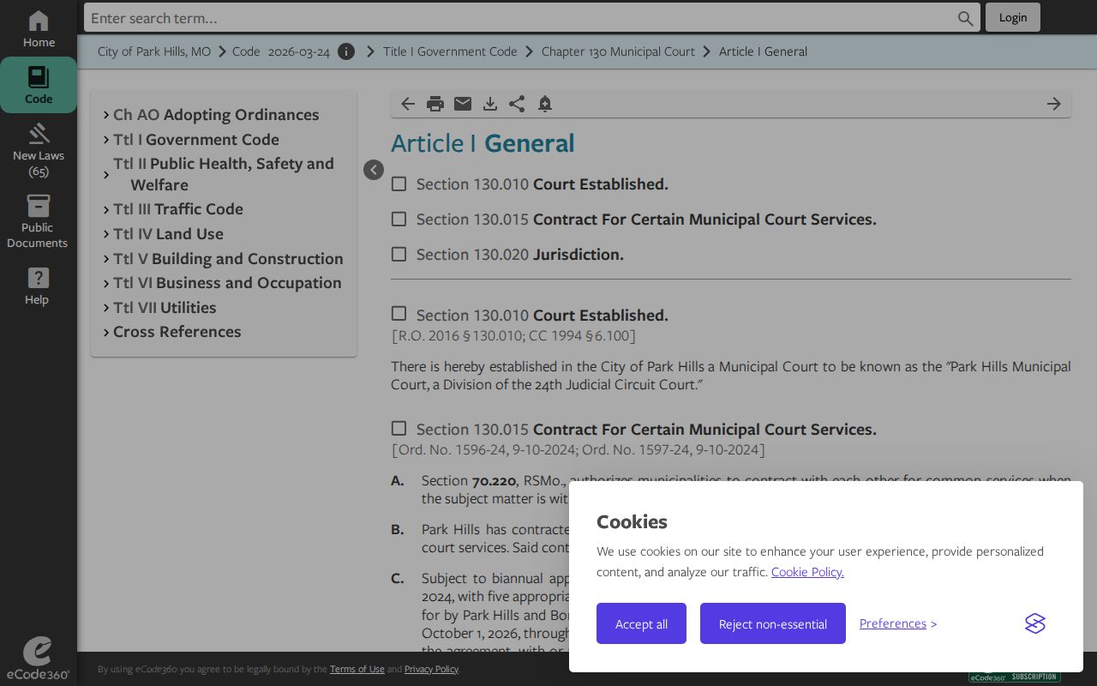Screen dimensions: 1097x686
Task: Accept all cookies
Action: tap(641, 623)
